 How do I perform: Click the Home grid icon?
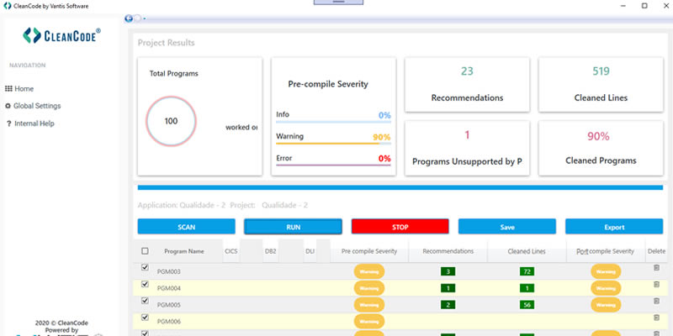click(x=8, y=89)
